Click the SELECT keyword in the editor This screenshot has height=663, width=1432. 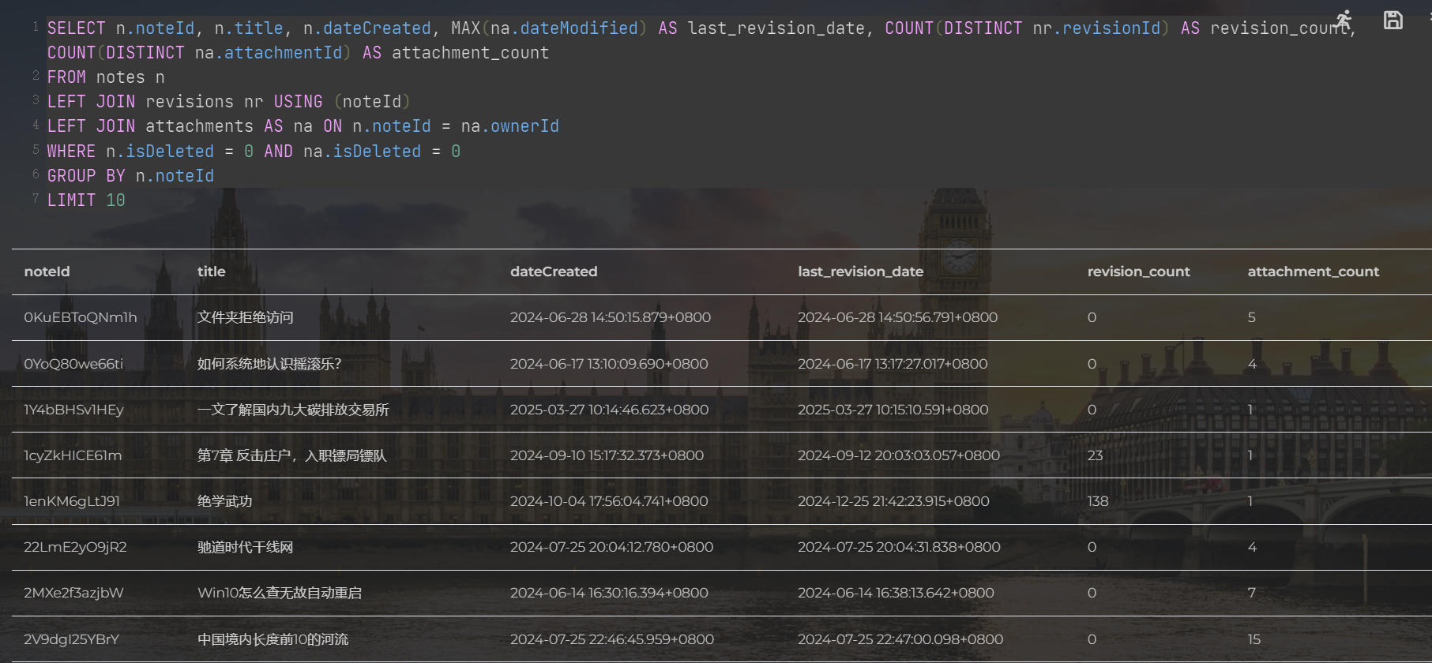click(77, 28)
